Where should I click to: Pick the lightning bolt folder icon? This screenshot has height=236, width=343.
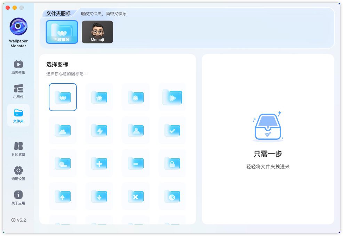pyautogui.click(x=99, y=130)
